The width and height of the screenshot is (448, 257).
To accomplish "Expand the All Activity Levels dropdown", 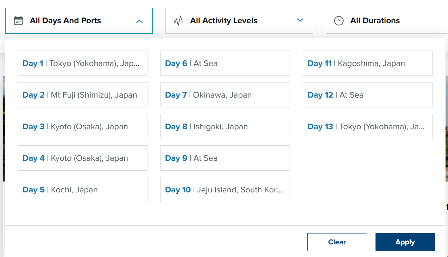I will [x=300, y=20].
